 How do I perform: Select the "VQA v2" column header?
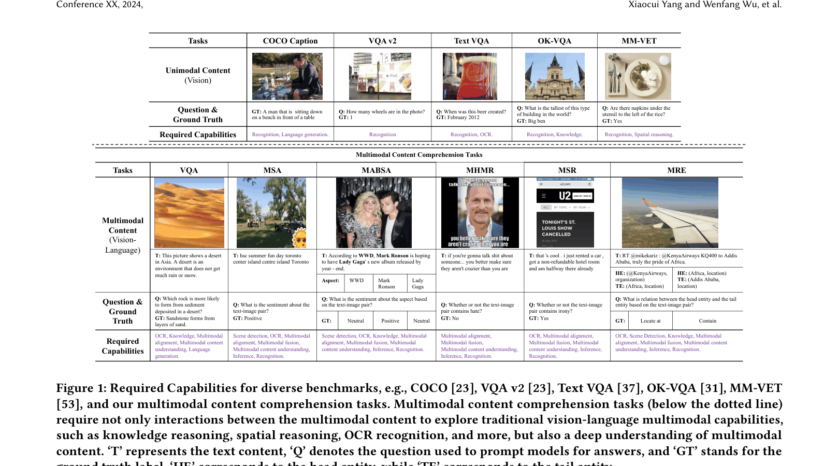point(382,41)
